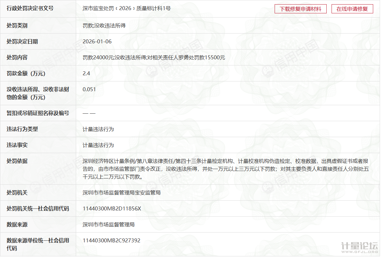Click the 行政处罚决定书文号 row label
Screen dimensions: 381x257
point(30,8)
